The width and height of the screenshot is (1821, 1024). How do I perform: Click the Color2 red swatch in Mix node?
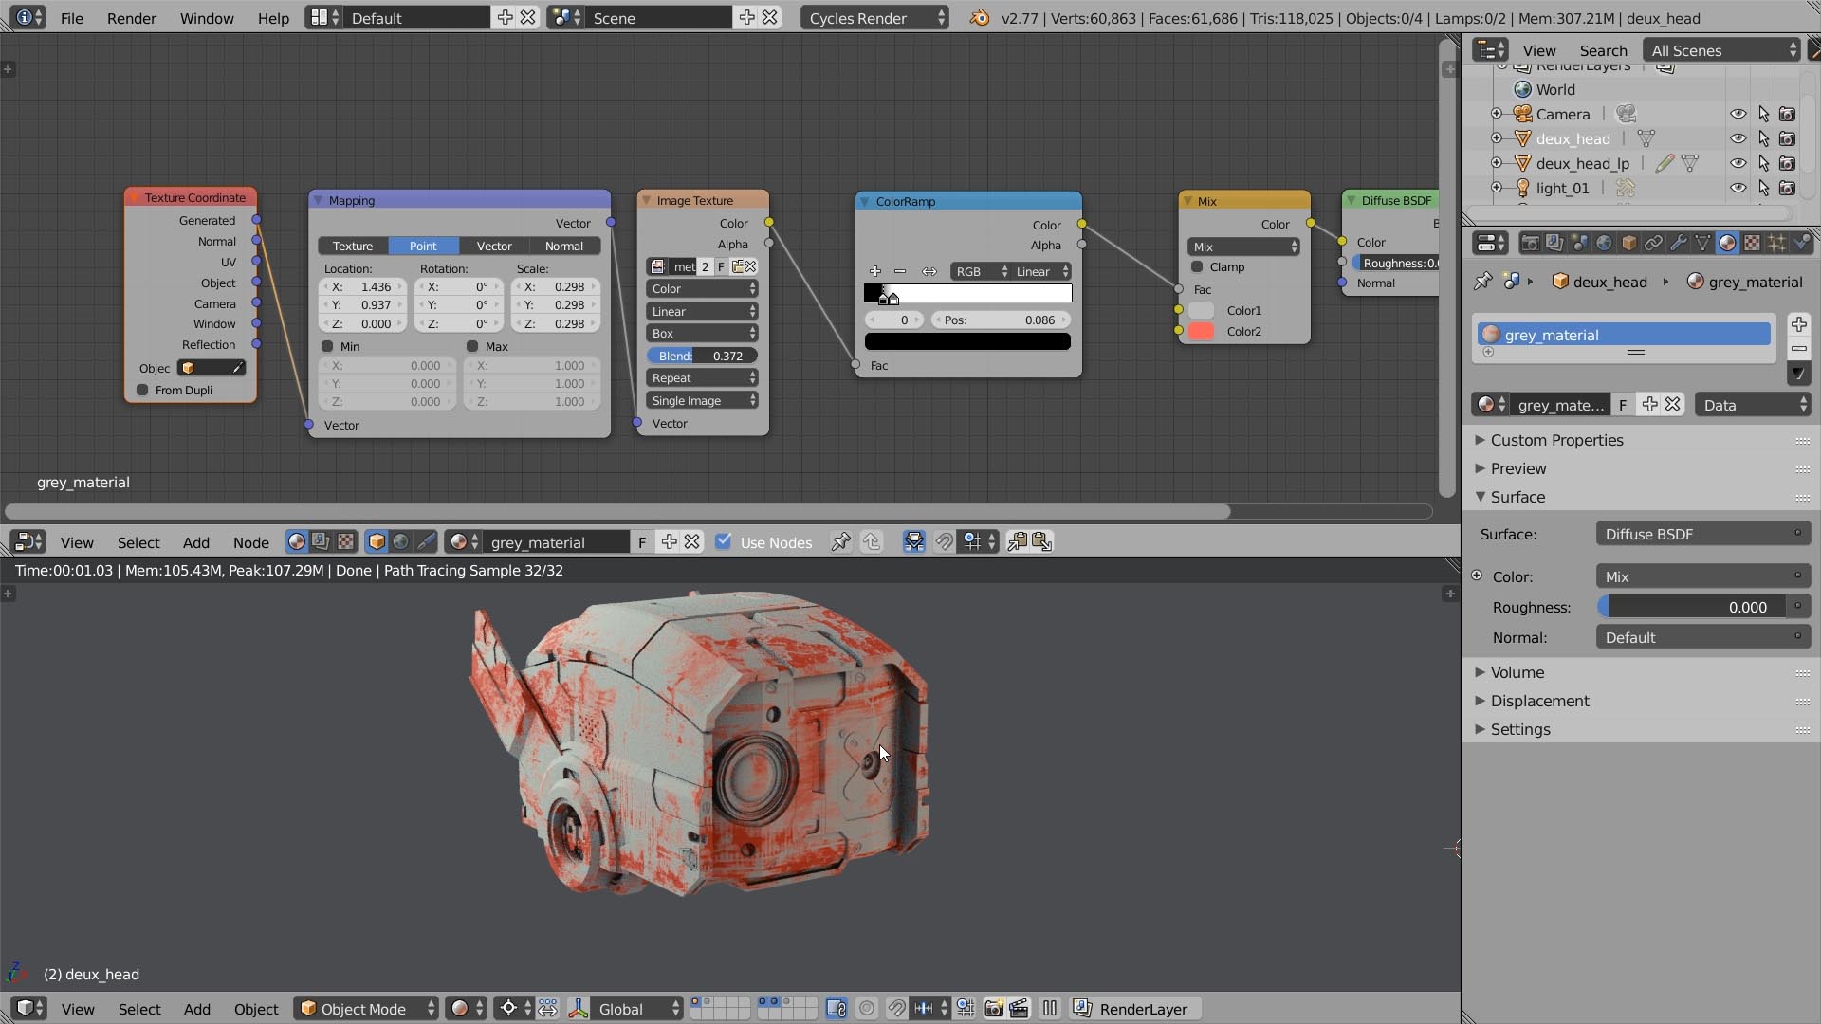tap(1201, 332)
